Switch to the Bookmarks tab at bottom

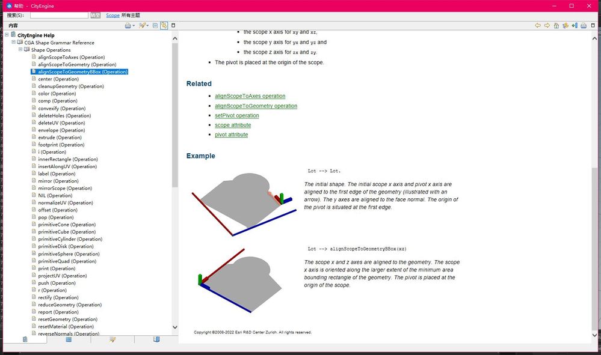(x=156, y=339)
